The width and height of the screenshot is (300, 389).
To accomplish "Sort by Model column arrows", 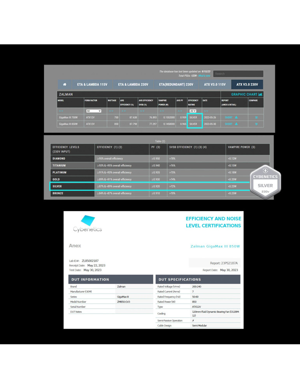I will tap(61, 111).
